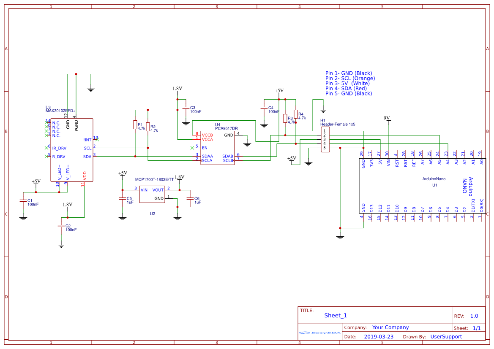Click the VCCB pin label
The image size is (494, 349).
click(x=207, y=135)
